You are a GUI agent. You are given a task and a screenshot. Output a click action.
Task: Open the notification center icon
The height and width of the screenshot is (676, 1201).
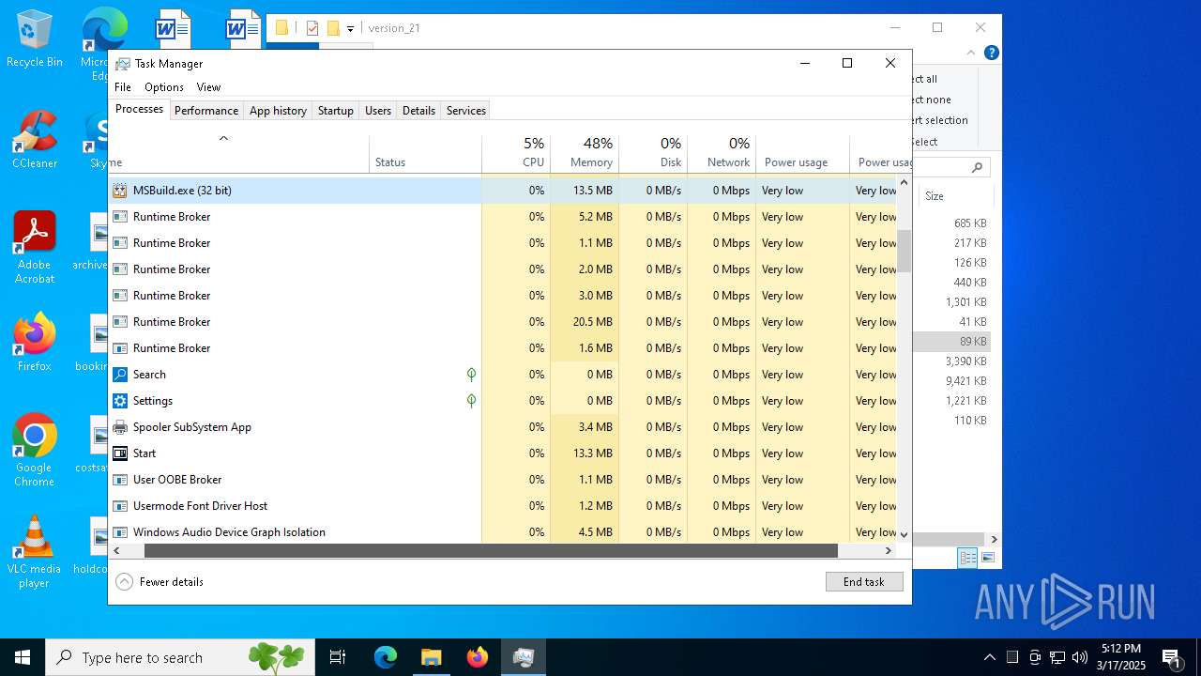(x=1171, y=657)
